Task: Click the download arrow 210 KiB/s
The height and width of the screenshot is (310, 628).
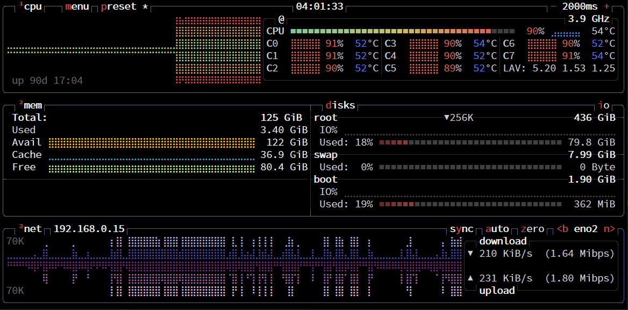Action: pos(500,254)
